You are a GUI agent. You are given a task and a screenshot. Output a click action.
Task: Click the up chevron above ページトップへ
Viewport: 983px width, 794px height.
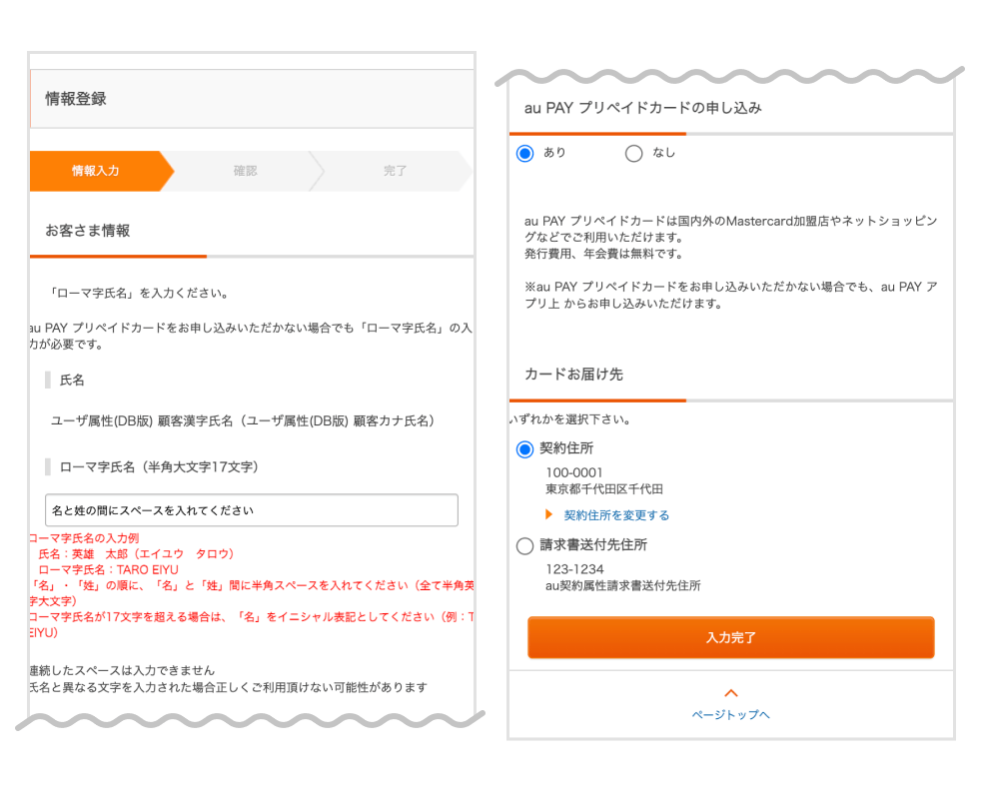pyautogui.click(x=731, y=693)
